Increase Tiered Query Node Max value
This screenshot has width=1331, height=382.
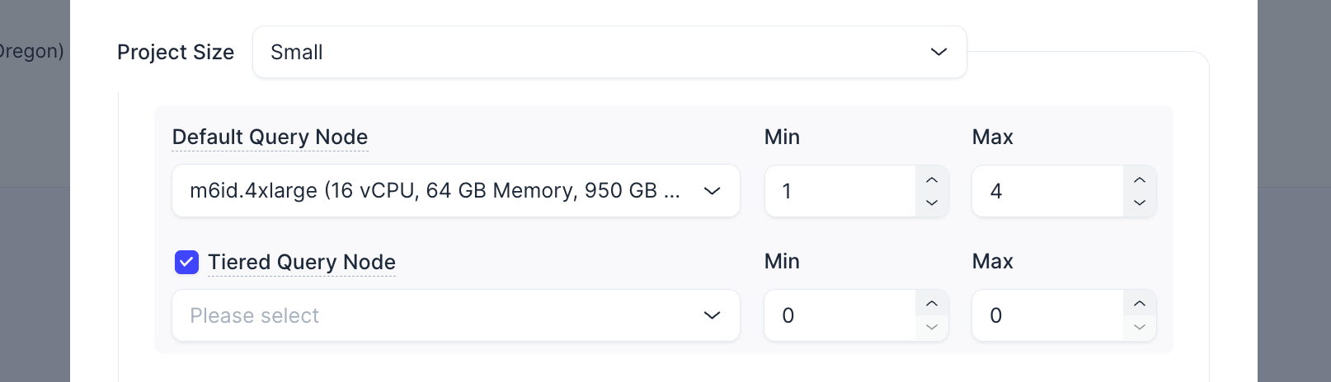point(1140,304)
